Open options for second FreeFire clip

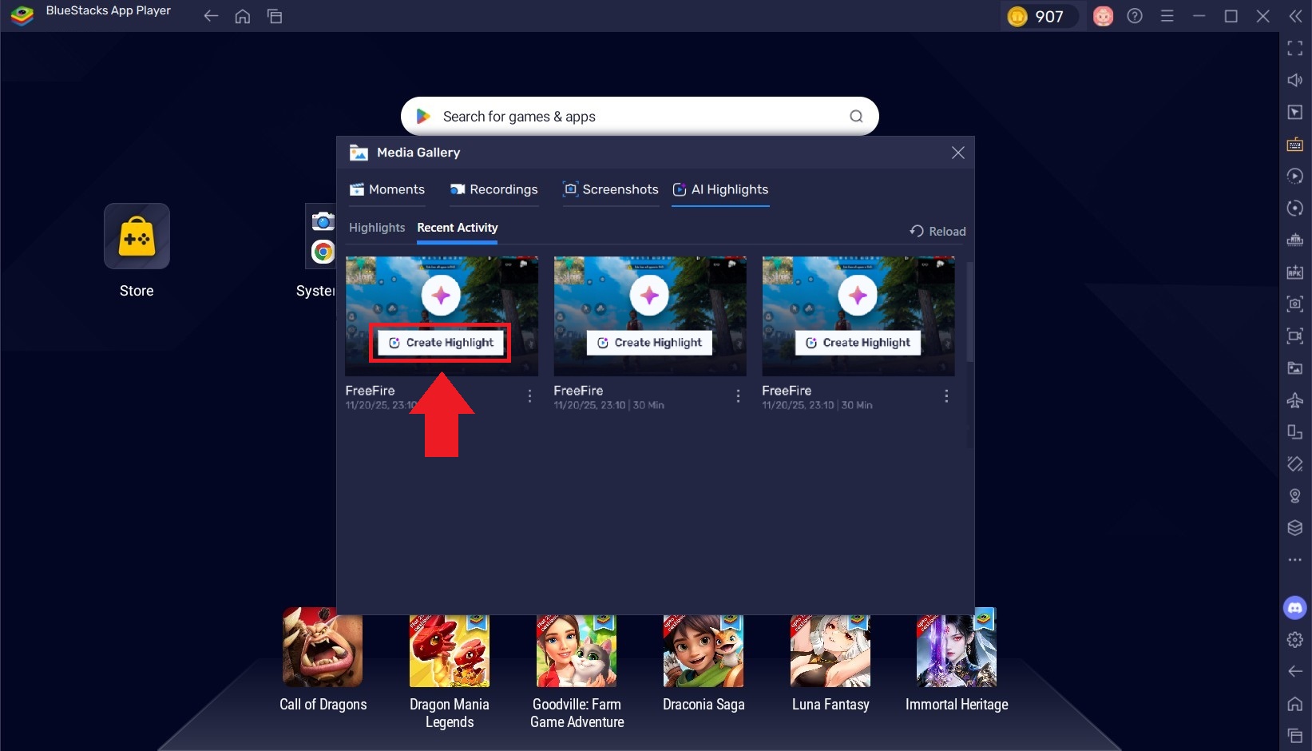click(738, 395)
